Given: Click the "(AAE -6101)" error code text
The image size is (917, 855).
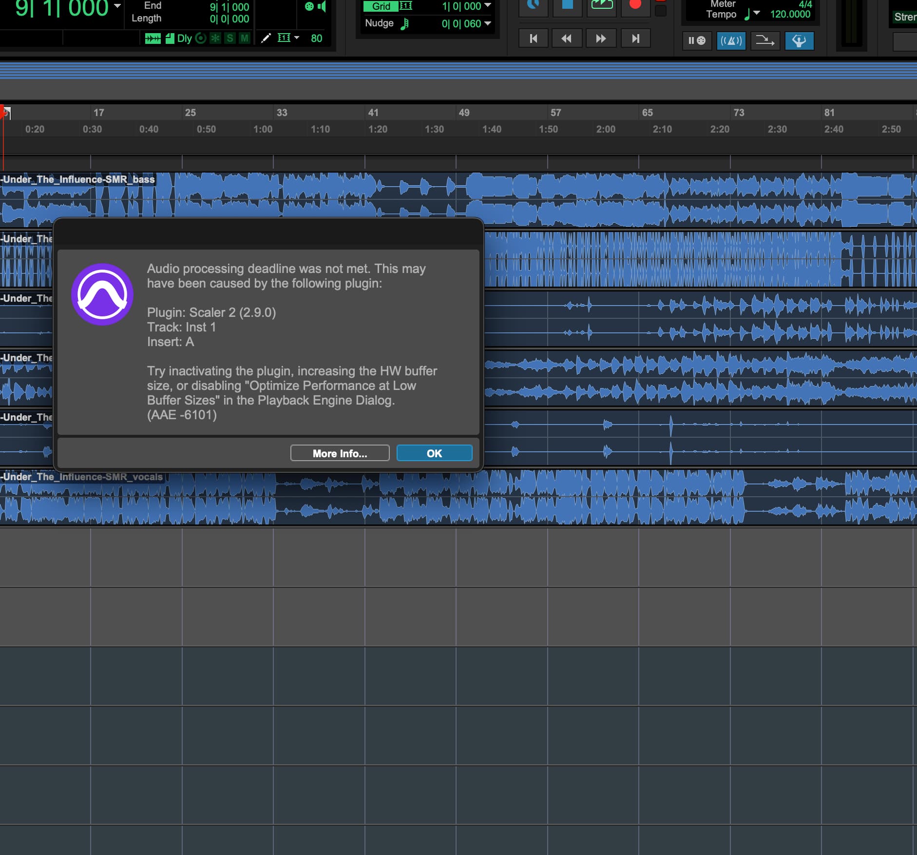Looking at the screenshot, I should click(182, 415).
